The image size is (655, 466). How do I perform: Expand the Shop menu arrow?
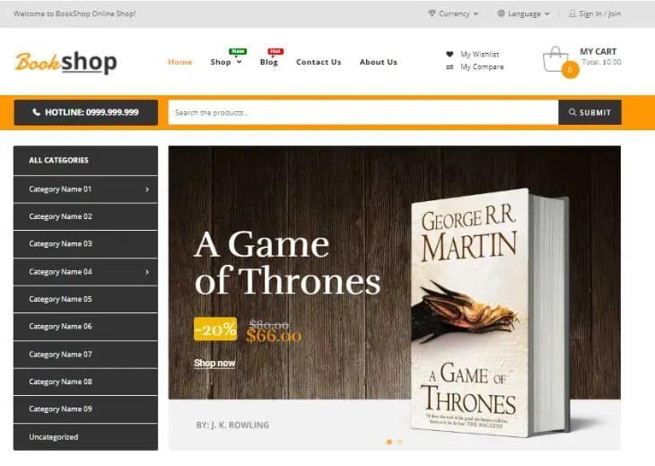pos(240,62)
